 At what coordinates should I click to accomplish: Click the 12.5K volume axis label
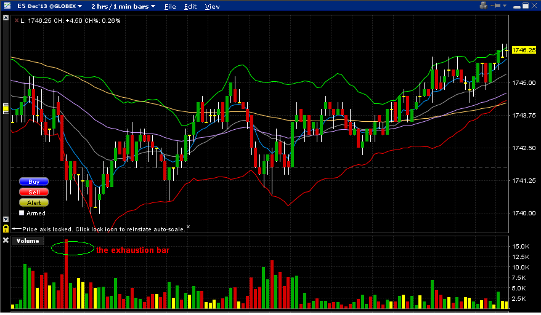521,257
